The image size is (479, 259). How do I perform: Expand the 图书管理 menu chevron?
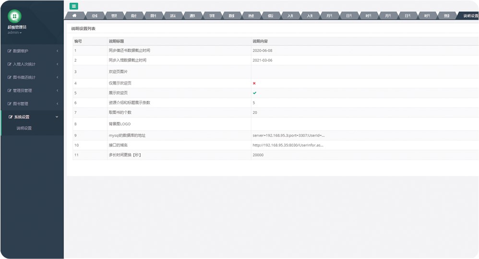[x=57, y=103]
